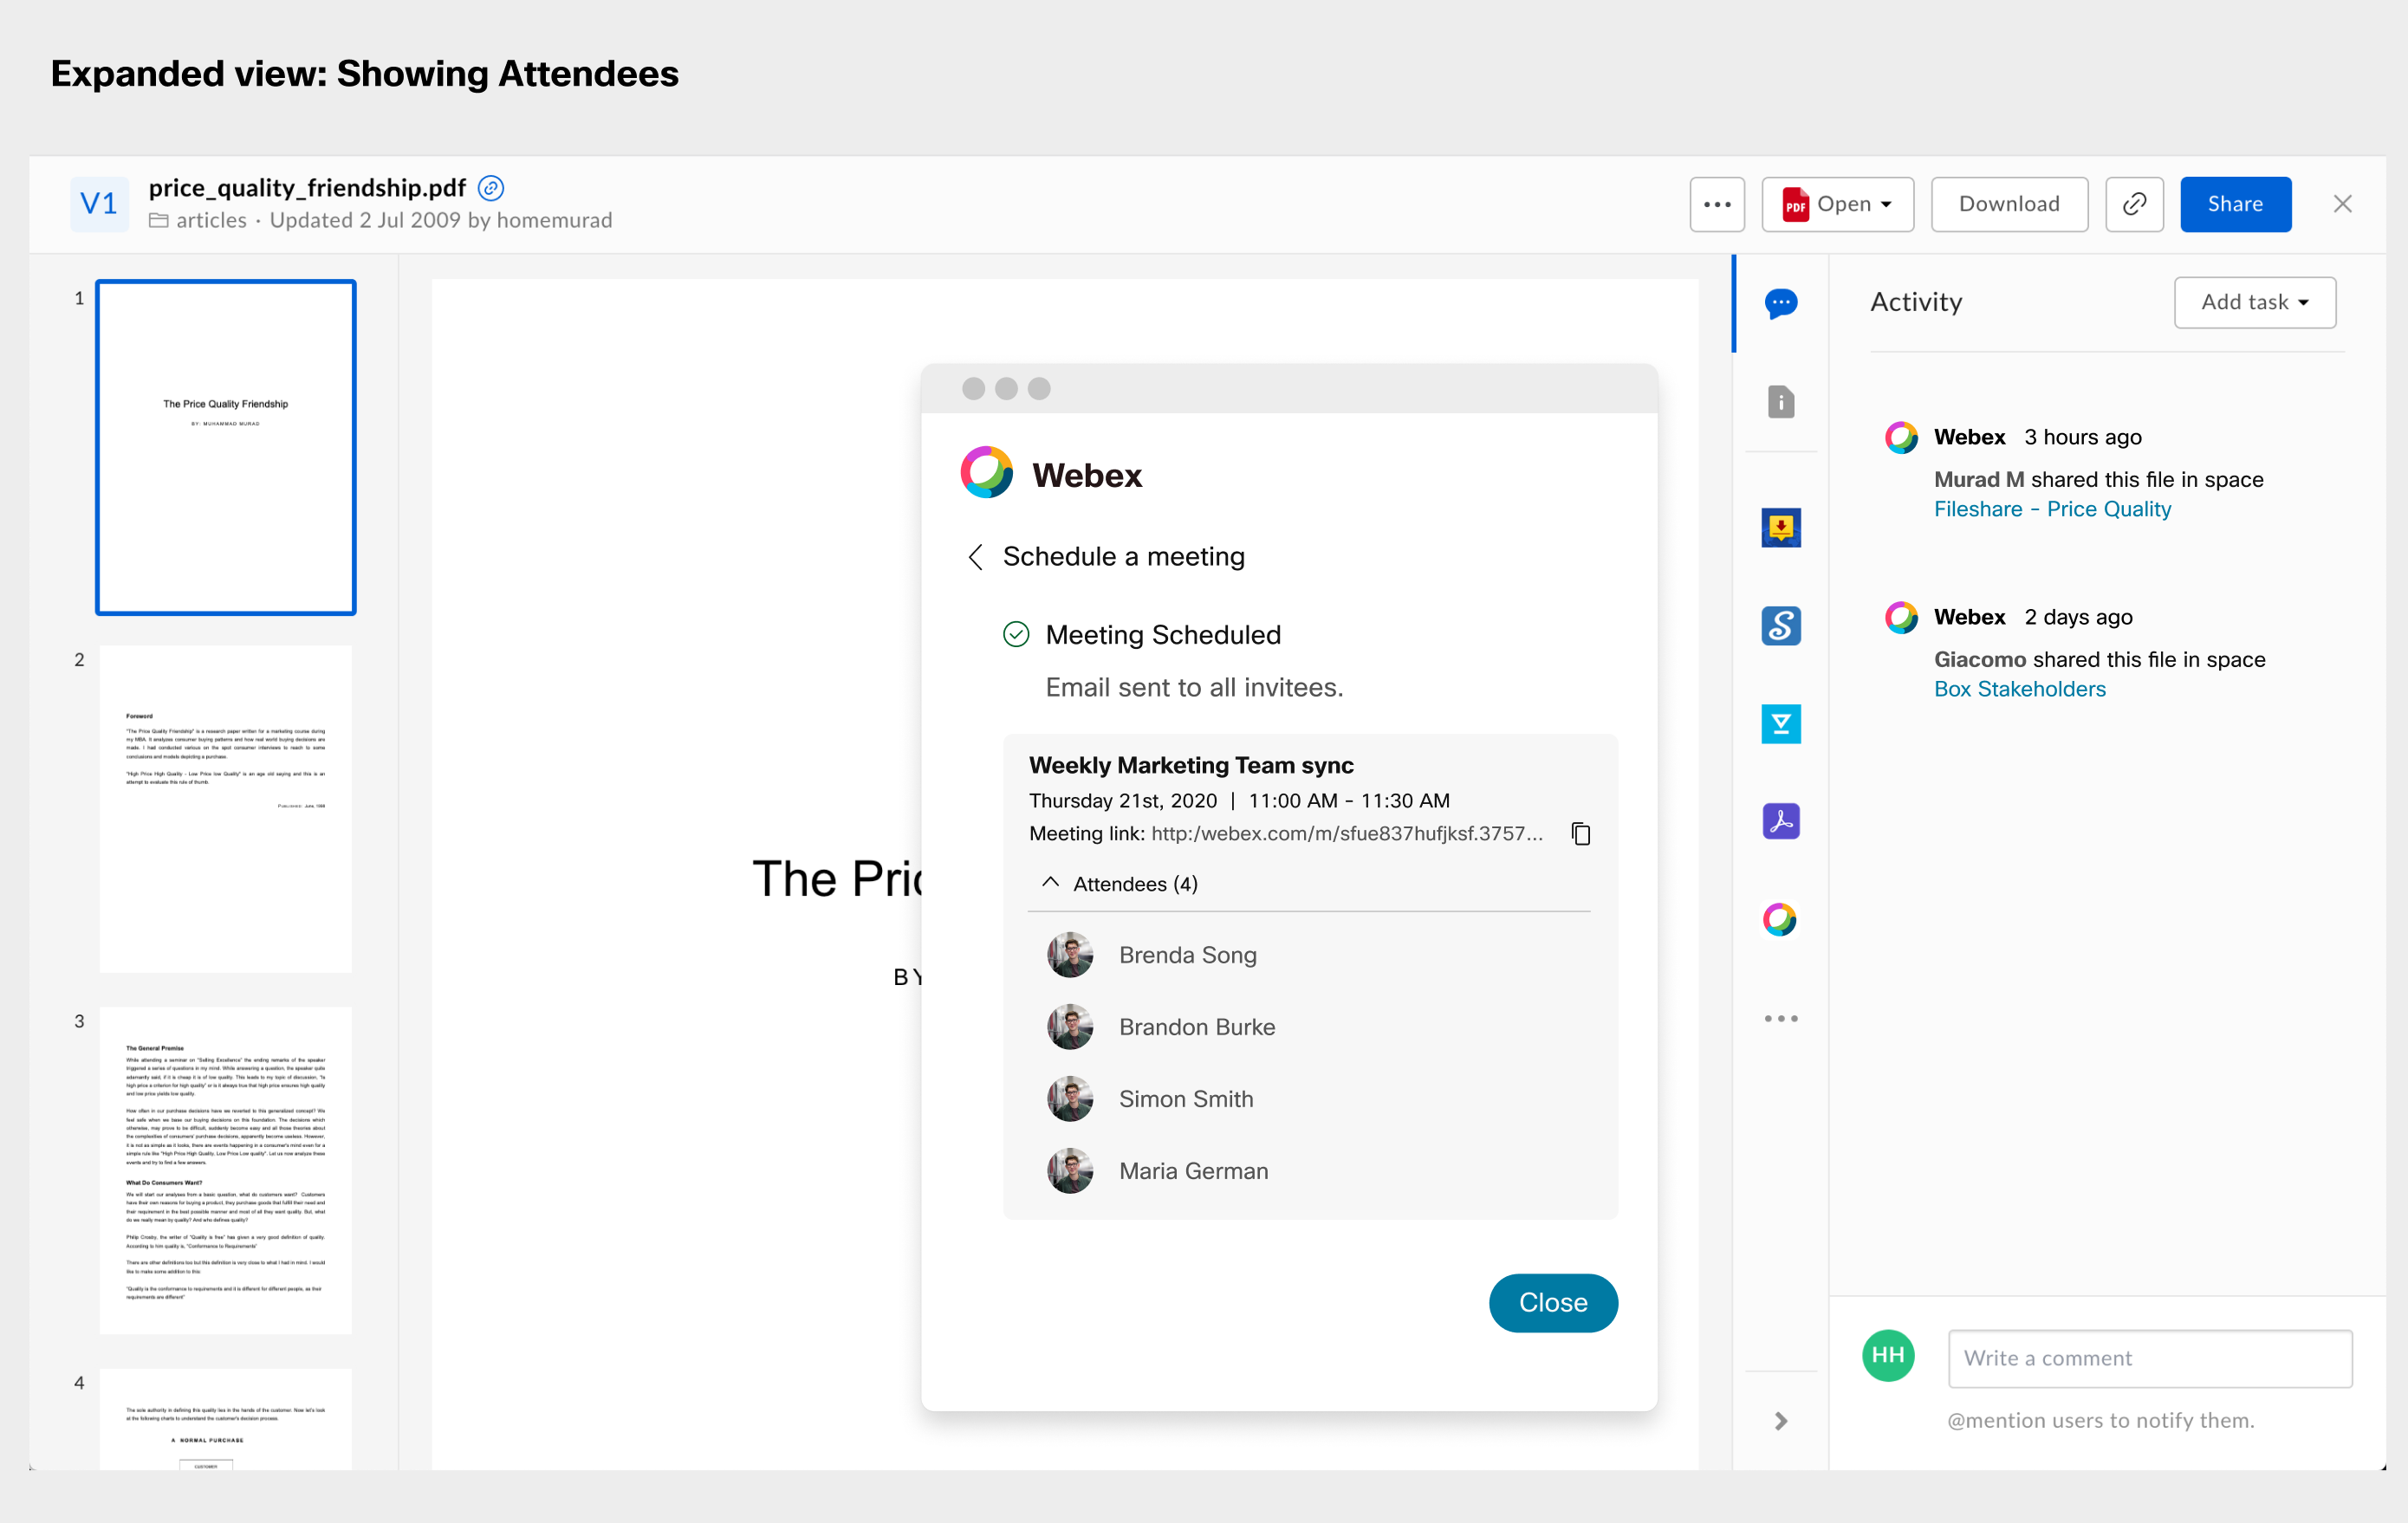Select page 1 thumbnail
The height and width of the screenshot is (1523, 2408).
pyautogui.click(x=226, y=447)
